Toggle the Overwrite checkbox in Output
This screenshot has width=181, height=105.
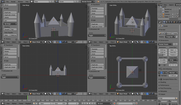pyautogui.click(x=159, y=101)
